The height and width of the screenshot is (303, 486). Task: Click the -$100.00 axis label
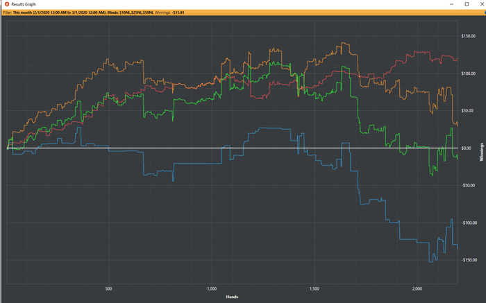469,223
